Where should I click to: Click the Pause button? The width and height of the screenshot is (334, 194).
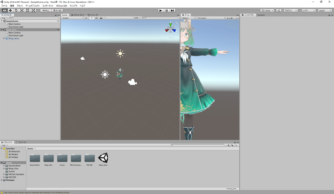[166, 11]
